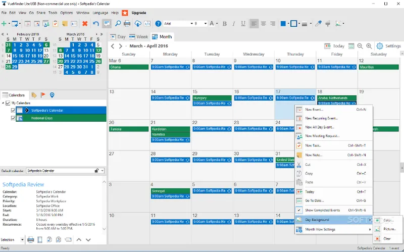Click the Print icon in main toolbar
The image size is (404, 252).
(127, 24)
